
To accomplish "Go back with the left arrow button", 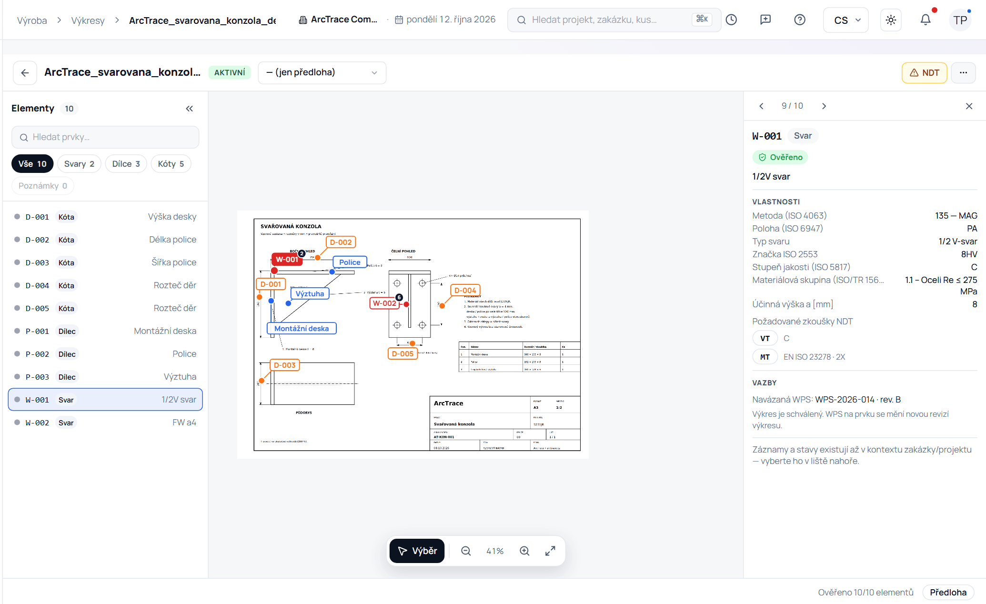I will [25, 72].
